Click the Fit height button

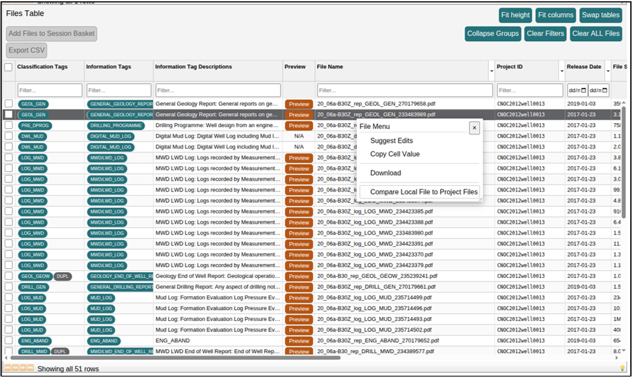515,15
